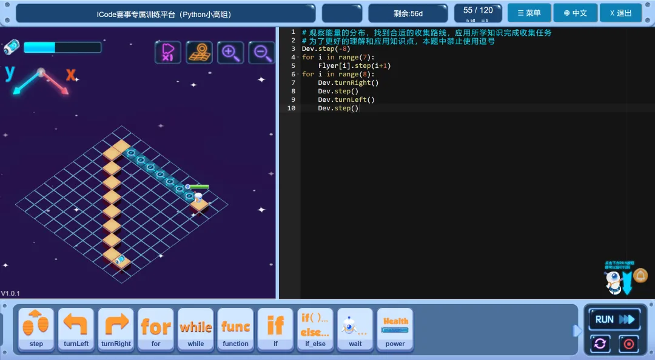
Task: Reset the level with refresh icon
Action: click(600, 344)
